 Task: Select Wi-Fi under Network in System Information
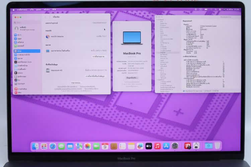click(162, 72)
